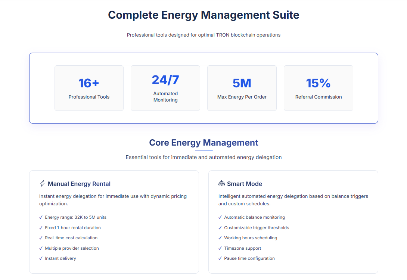This screenshot has width=407, height=280.
Task: Click the Core Energy Management section title
Action: pyautogui.click(x=203, y=143)
